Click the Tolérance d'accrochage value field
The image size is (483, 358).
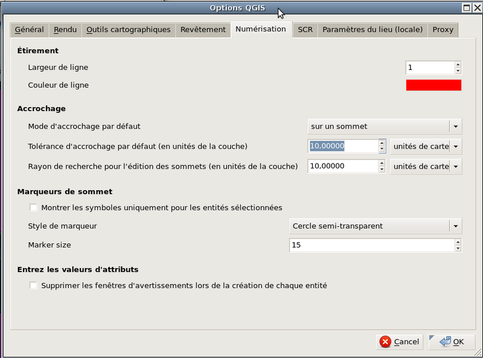(x=343, y=146)
